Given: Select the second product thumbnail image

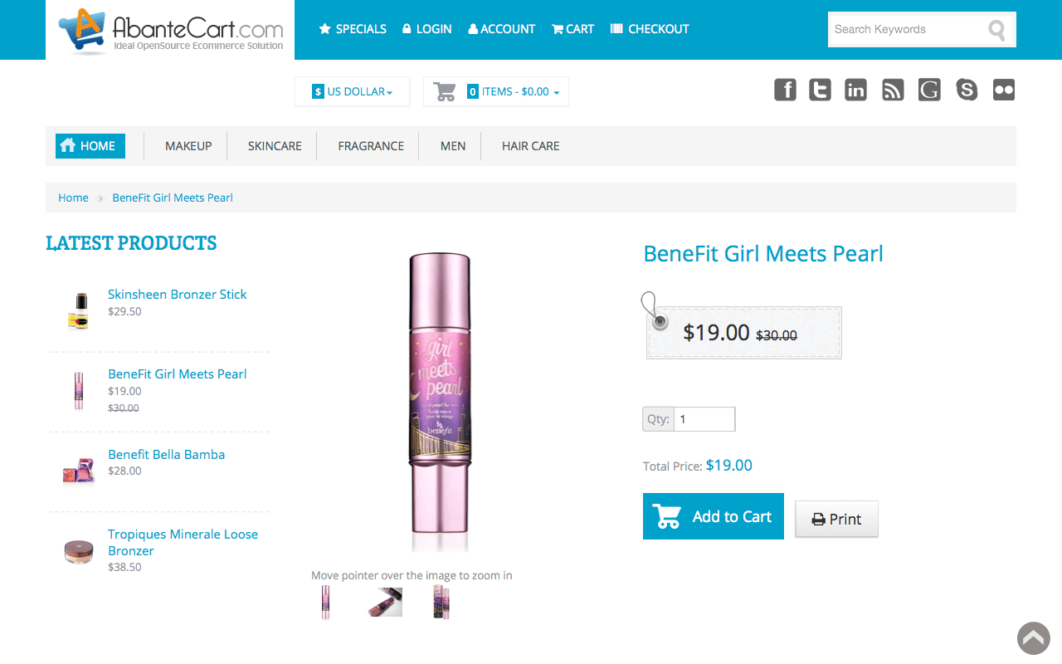Looking at the screenshot, I should click(385, 602).
